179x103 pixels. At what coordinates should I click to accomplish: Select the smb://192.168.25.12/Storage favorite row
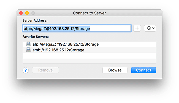89,50
